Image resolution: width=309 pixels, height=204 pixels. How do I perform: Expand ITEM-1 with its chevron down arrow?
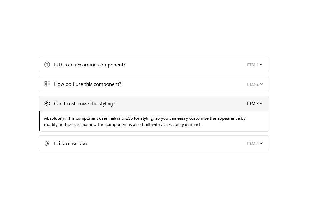click(261, 65)
